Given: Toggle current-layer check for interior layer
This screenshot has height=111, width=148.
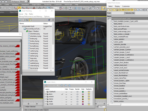Looking at the screenshot, I should pyautogui.click(x=62, y=99).
